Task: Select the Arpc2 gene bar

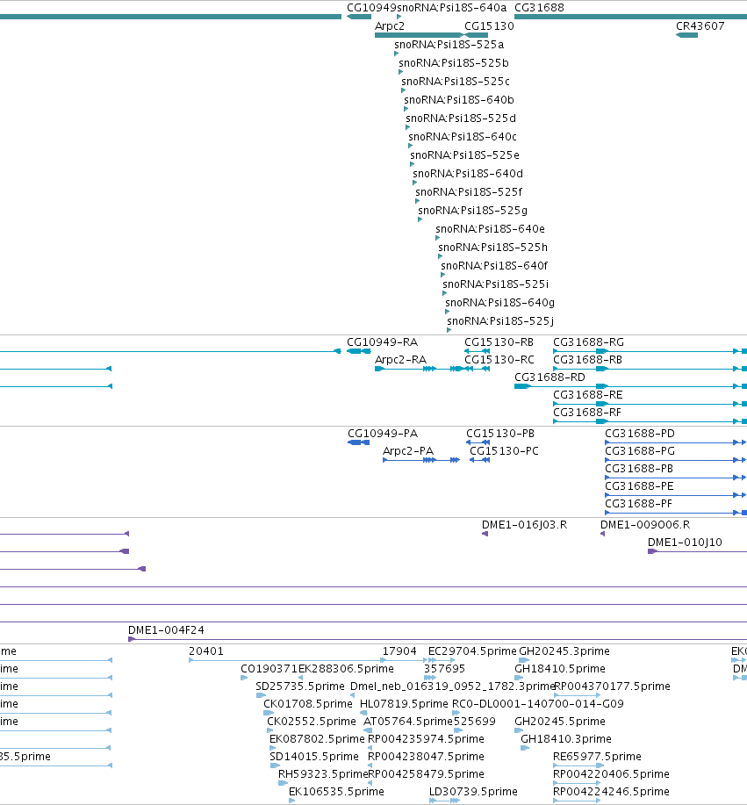Action: (420, 35)
